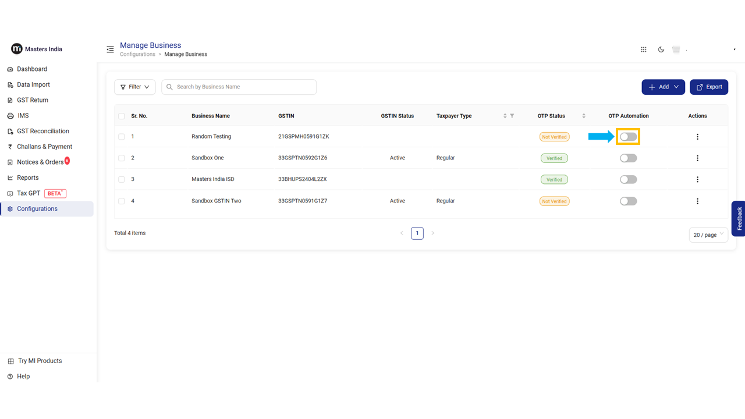Tick the checkbox for Sandbox One row
Screen dimensions: 745x419
[122, 158]
